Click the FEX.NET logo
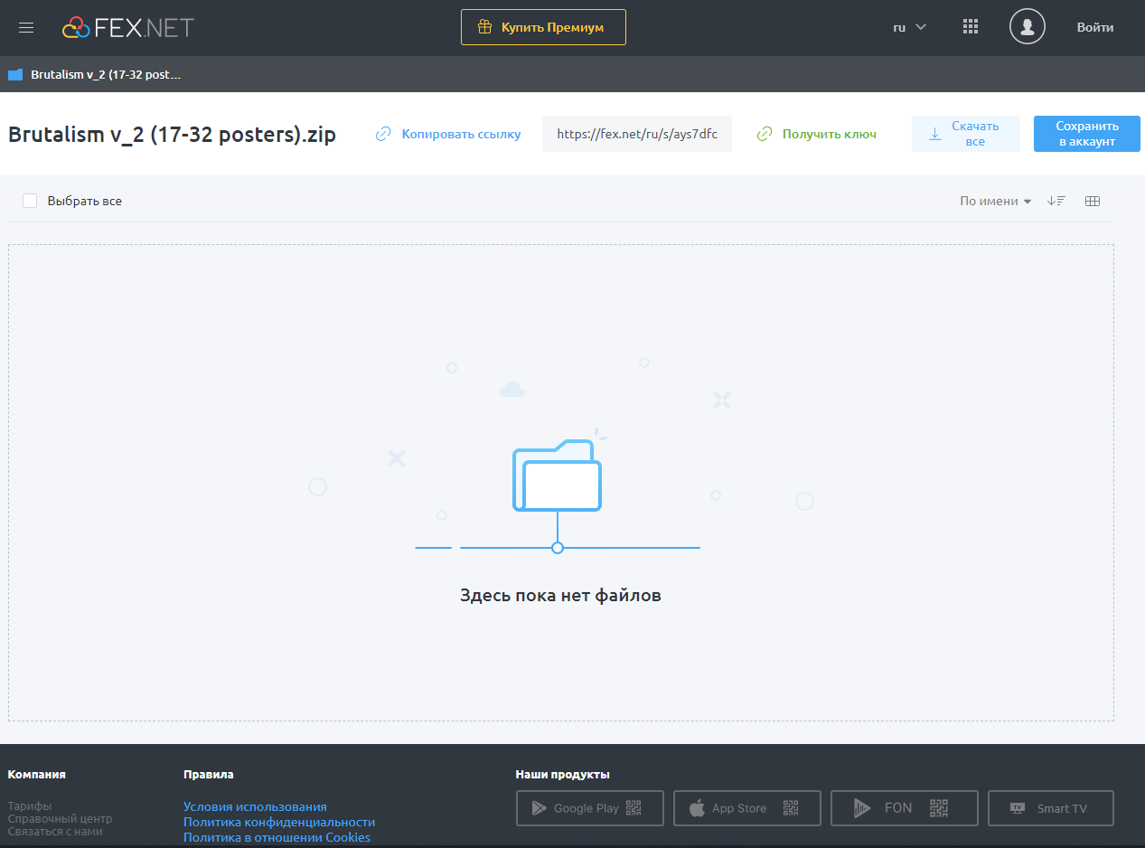 click(x=128, y=27)
